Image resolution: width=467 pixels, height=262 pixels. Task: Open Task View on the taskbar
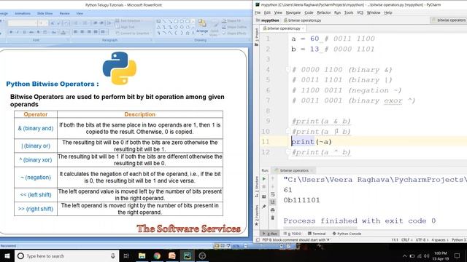(126, 255)
